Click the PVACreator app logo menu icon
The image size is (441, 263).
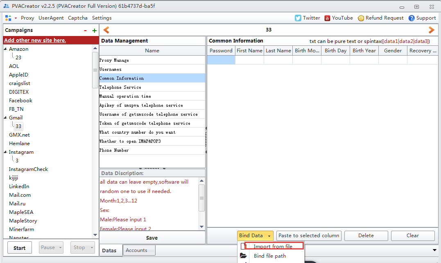pyautogui.click(x=8, y=18)
